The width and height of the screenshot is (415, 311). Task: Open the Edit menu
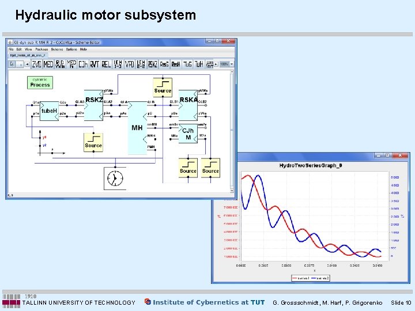(x=19, y=50)
